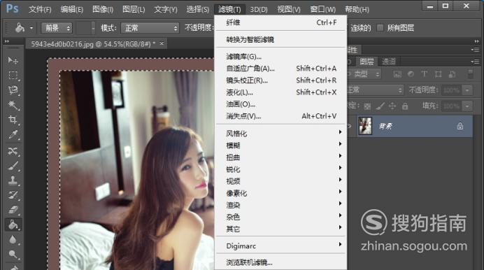This screenshot has height=270, width=484.
Task: Toggle the layer filter on/off switch
Action: point(471,74)
